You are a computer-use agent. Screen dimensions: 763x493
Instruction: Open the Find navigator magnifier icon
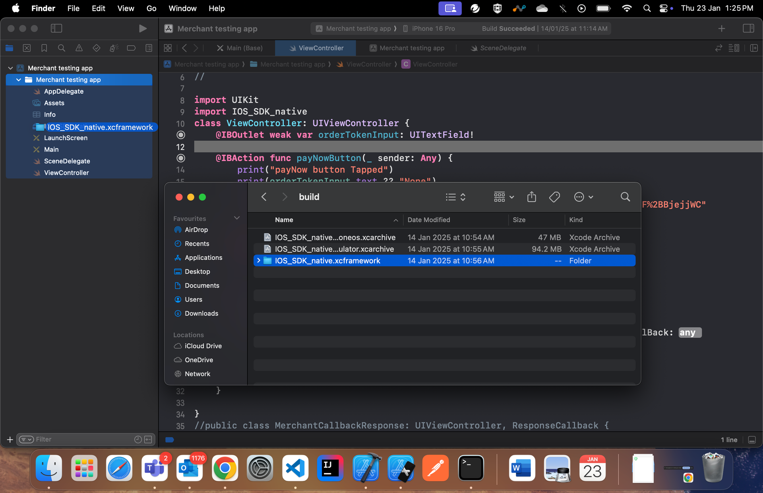61,48
